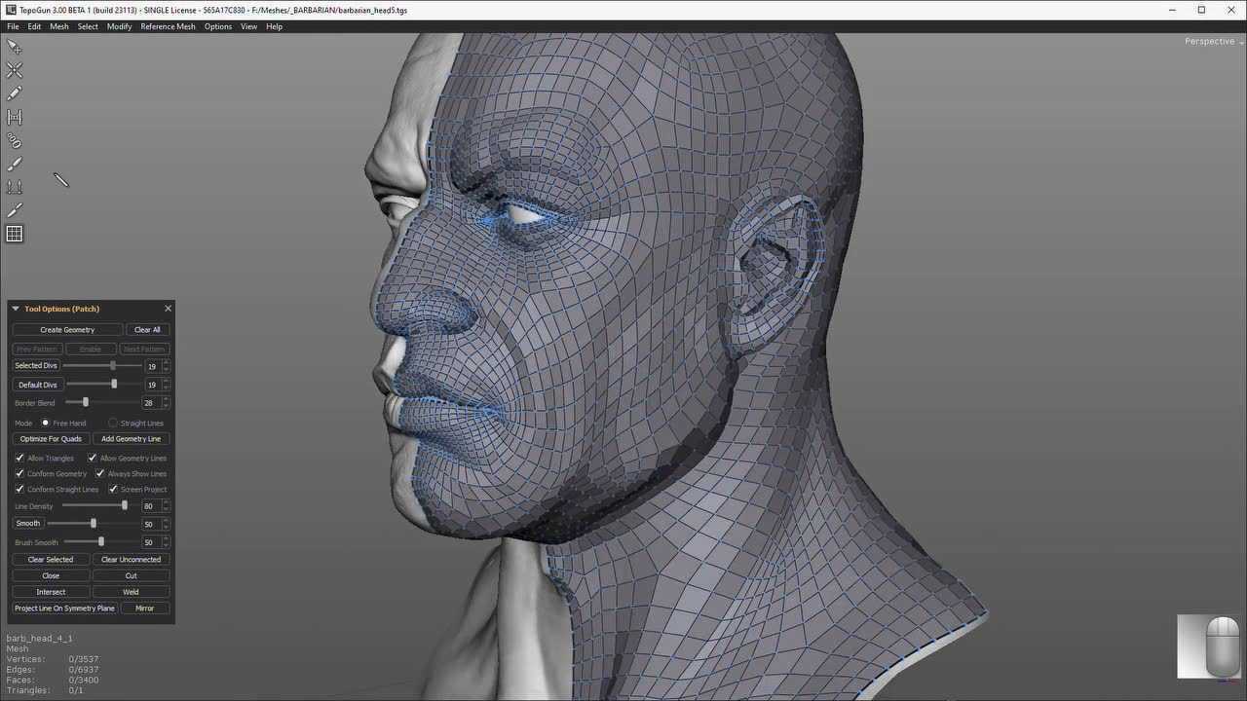Click the Line Density slider handle

click(124, 506)
